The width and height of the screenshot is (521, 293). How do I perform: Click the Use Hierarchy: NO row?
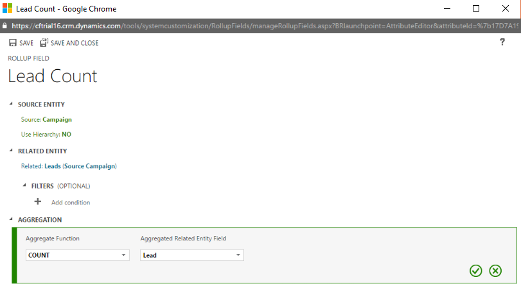(x=46, y=135)
